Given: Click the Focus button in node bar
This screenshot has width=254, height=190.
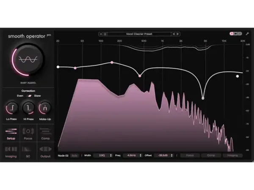Looking at the screenshot, I should (190, 155).
